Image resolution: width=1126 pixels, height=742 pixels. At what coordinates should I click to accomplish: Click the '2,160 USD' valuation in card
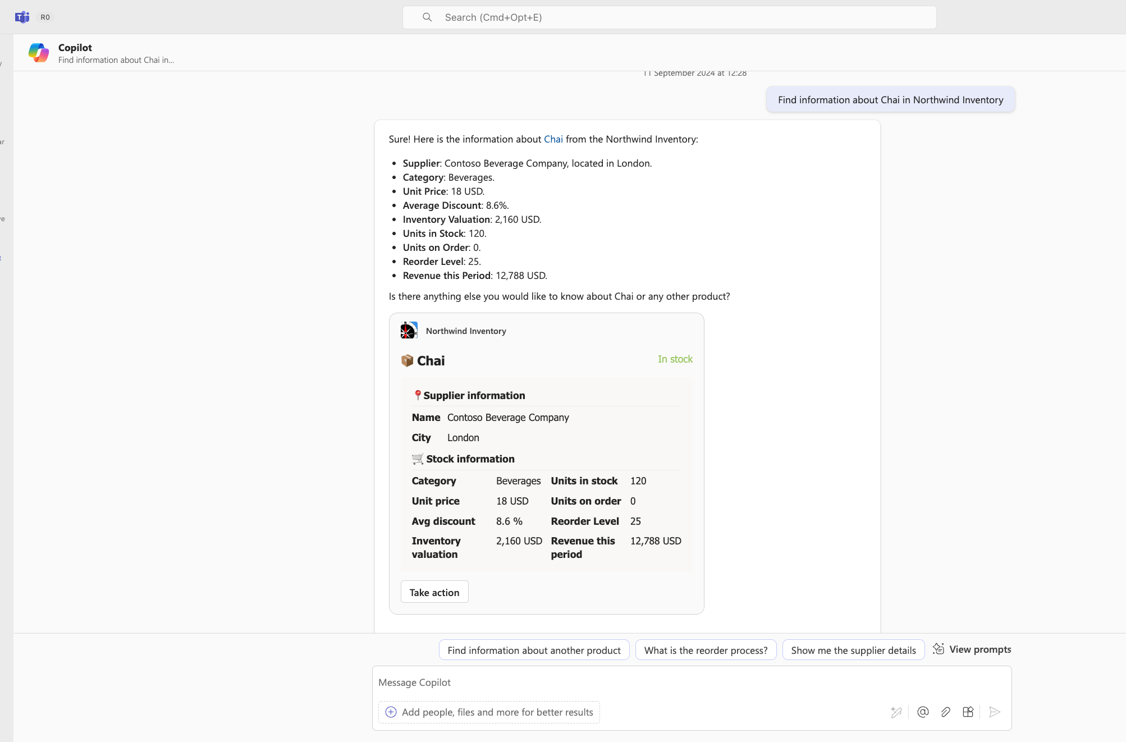[x=519, y=541]
